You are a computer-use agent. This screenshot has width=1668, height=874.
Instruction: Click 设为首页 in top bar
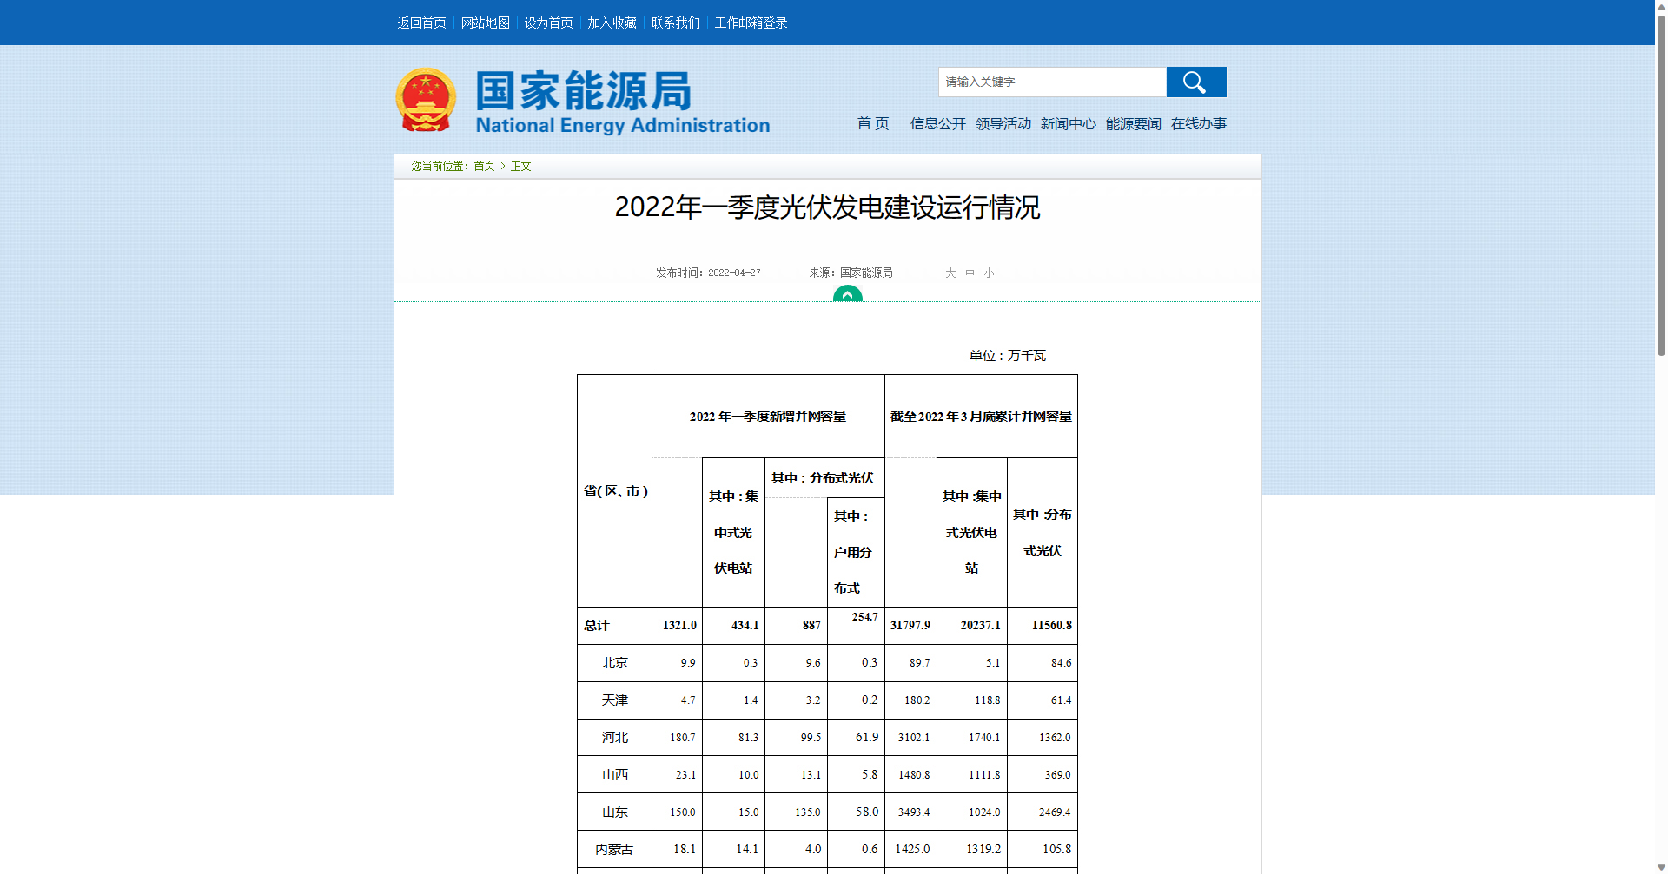[x=548, y=23]
